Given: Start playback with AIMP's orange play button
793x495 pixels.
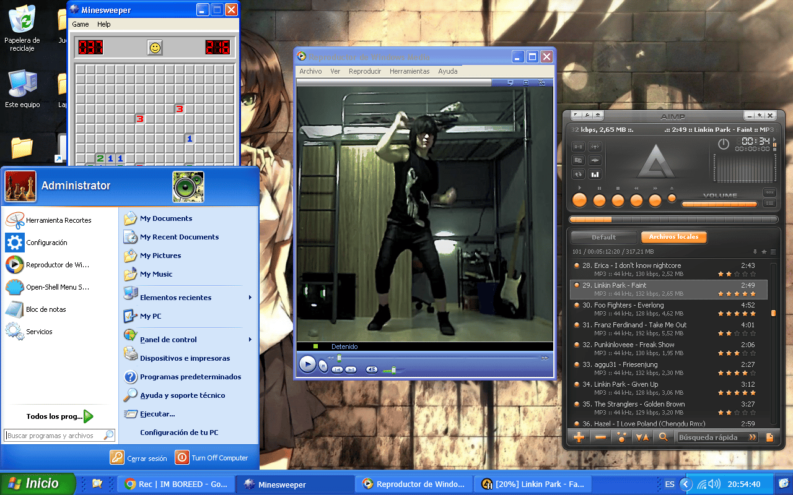Looking at the screenshot, I should [579, 200].
